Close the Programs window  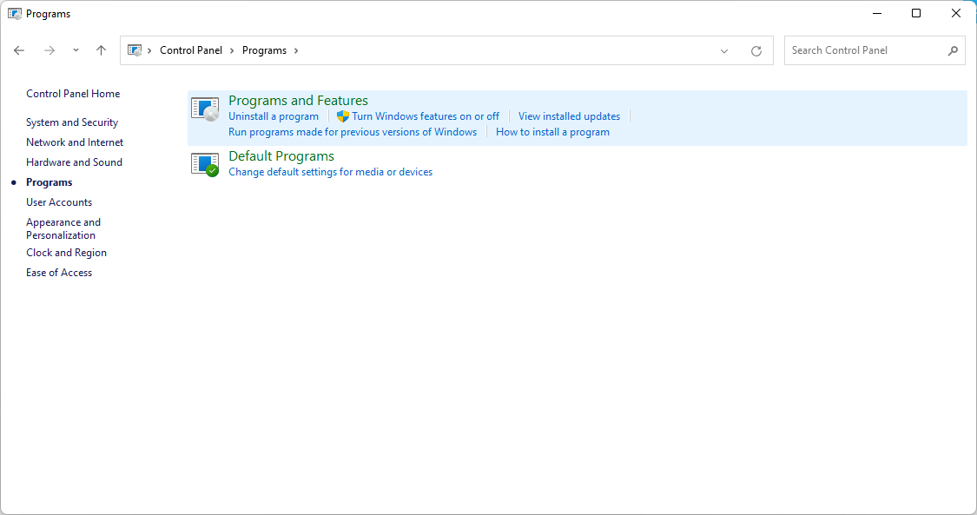point(956,13)
